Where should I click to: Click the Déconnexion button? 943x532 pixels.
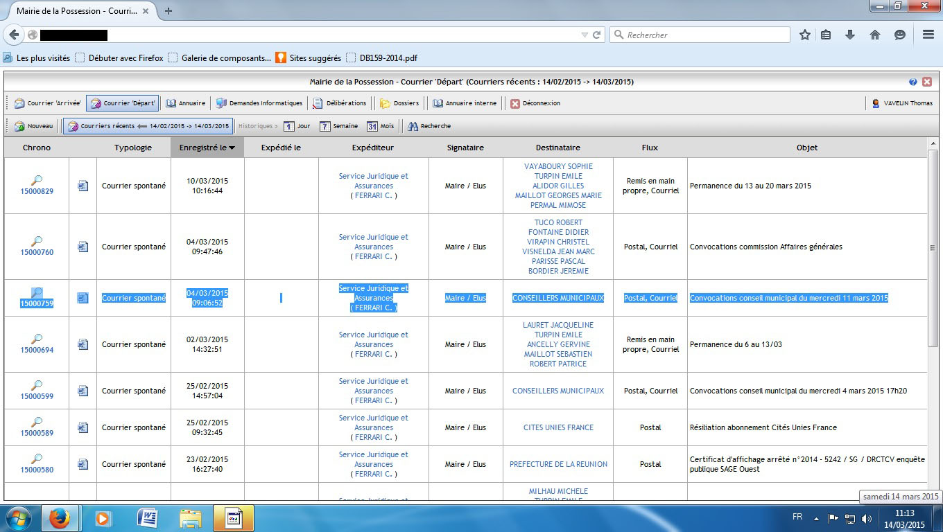(x=535, y=103)
